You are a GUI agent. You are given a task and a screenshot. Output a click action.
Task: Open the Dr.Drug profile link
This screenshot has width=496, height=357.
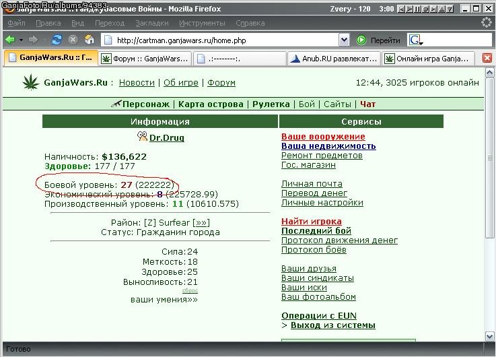[x=167, y=137]
